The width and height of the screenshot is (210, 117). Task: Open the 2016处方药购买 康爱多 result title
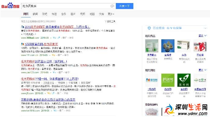click(x=57, y=27)
